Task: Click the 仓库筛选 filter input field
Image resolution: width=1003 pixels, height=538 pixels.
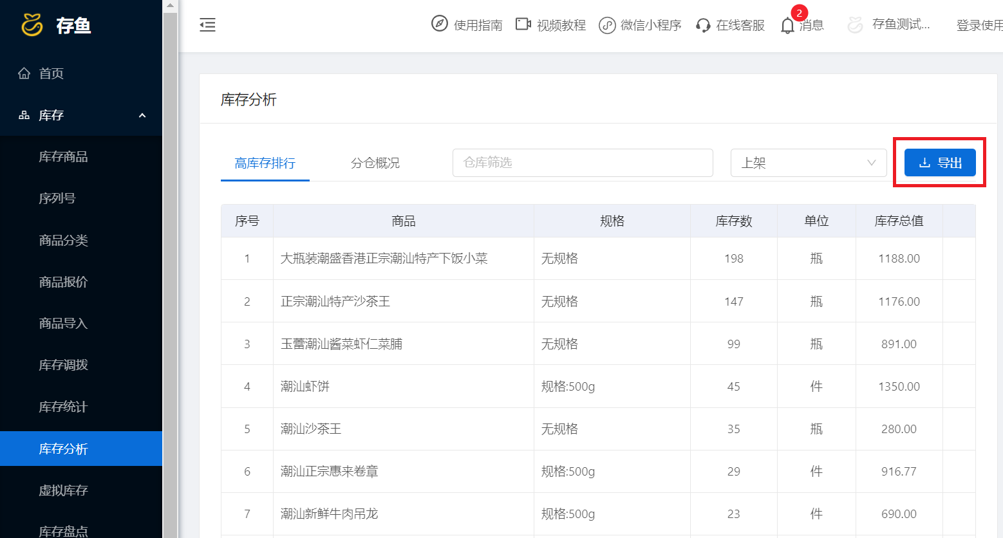Action: coord(583,163)
